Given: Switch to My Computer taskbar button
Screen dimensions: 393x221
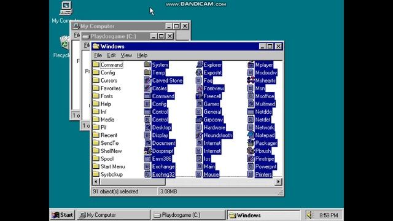Looking at the screenshot, I should pyautogui.click(x=113, y=215).
